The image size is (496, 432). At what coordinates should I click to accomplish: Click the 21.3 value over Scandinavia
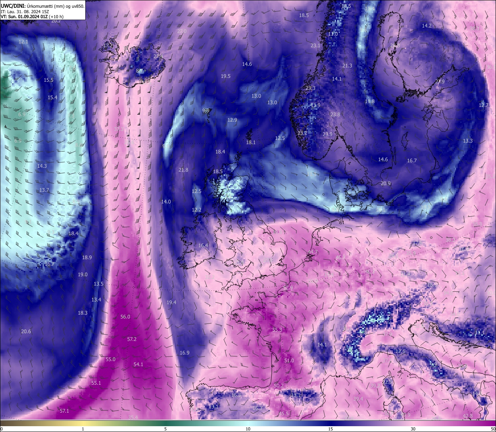click(347, 65)
